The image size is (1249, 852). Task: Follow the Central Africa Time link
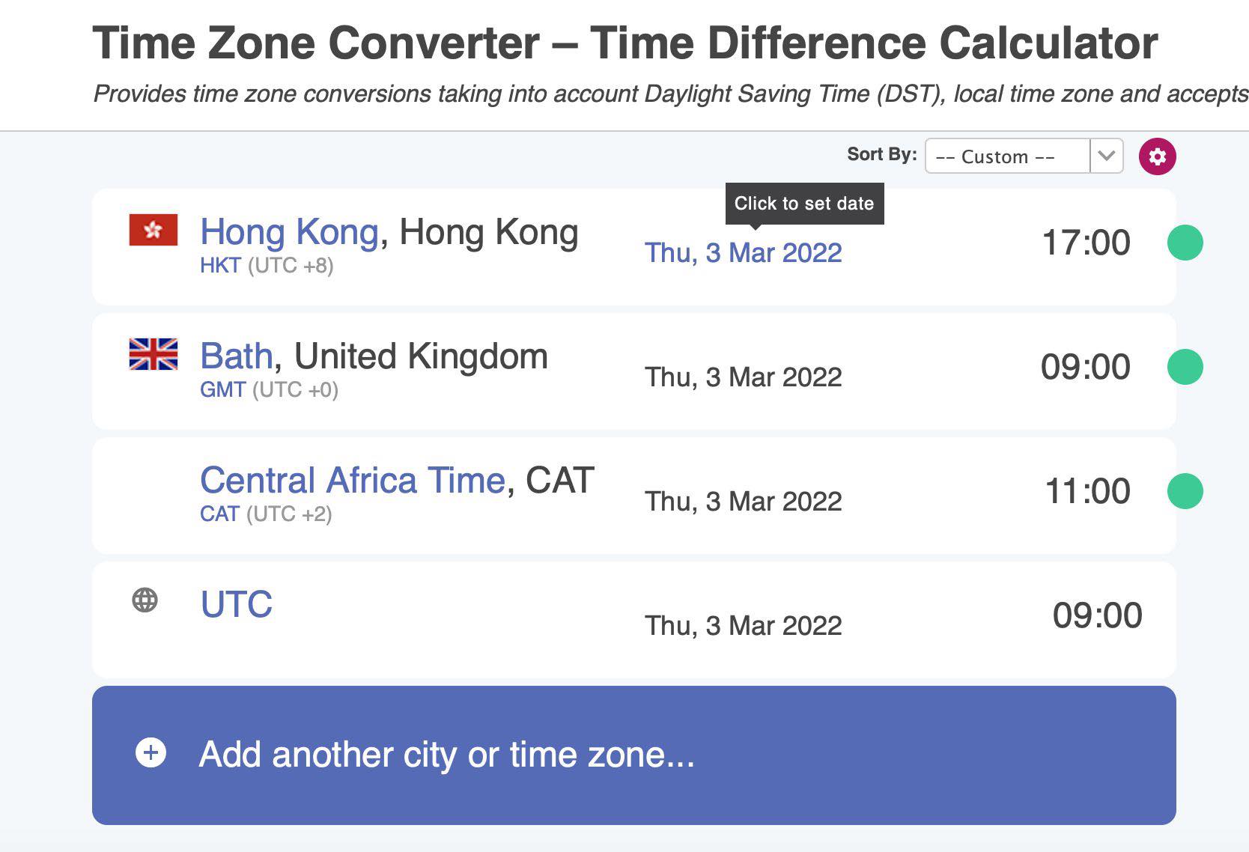click(x=353, y=481)
